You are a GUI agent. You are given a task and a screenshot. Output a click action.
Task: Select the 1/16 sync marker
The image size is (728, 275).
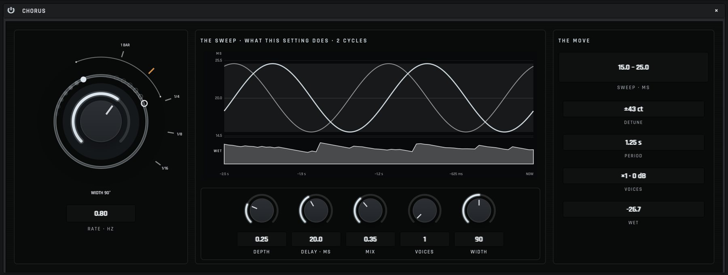165,168
